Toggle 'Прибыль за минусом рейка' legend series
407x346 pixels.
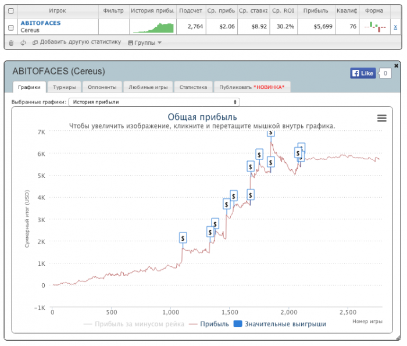coord(134,324)
